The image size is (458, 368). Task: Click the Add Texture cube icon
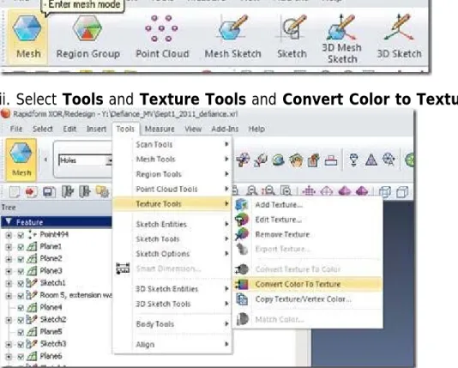[x=242, y=205]
